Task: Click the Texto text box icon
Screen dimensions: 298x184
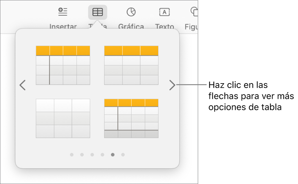Action: coord(164,12)
